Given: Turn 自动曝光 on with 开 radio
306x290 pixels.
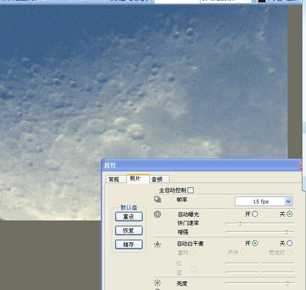Looking at the screenshot, I should [255, 214].
